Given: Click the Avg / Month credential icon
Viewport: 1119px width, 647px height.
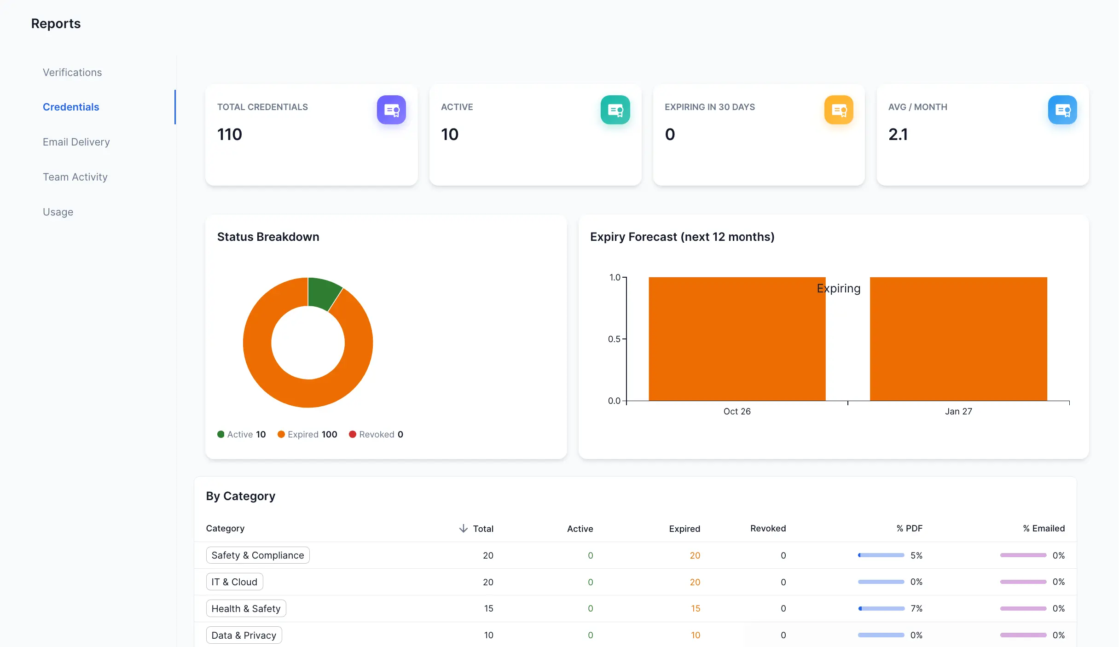Looking at the screenshot, I should [1062, 110].
